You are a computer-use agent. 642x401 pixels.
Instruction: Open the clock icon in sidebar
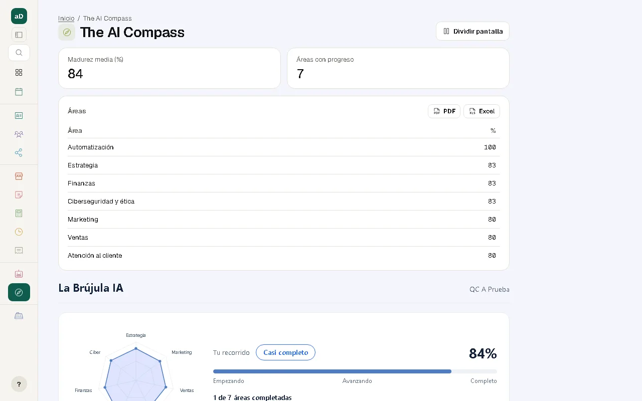19,232
